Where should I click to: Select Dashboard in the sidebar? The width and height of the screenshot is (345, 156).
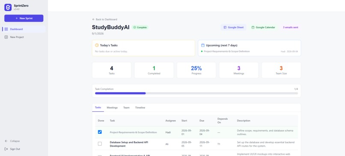click(x=24, y=29)
